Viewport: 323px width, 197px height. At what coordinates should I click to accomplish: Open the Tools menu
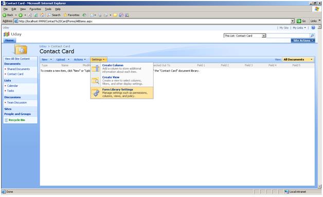tap(48, 9)
